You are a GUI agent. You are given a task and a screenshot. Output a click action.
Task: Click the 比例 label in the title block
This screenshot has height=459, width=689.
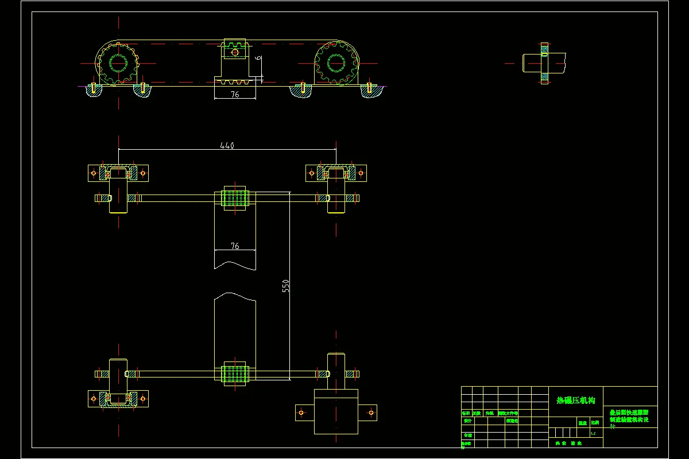pyautogui.click(x=595, y=423)
